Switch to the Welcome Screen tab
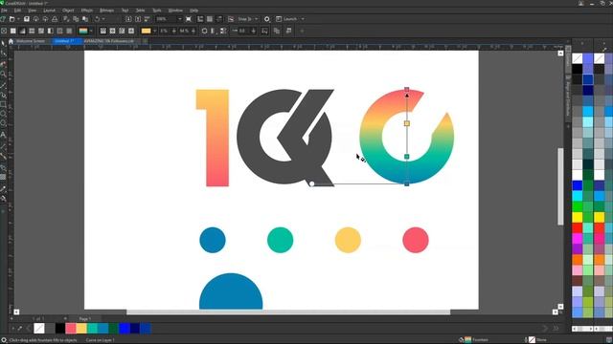Viewport: 613px width, 344px height. pyautogui.click(x=30, y=41)
